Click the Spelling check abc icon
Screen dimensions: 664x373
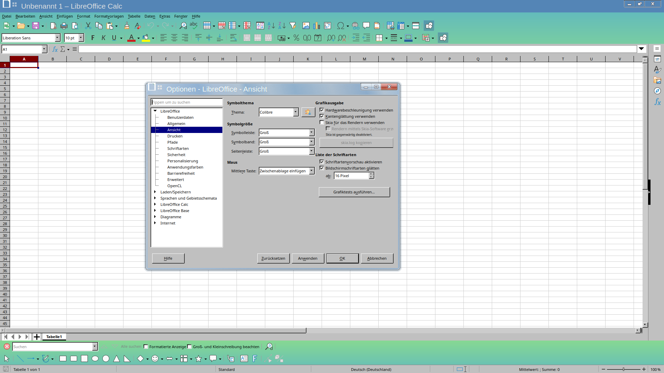pos(194,26)
